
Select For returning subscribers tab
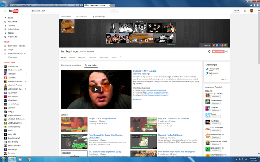[x=71, y=65]
